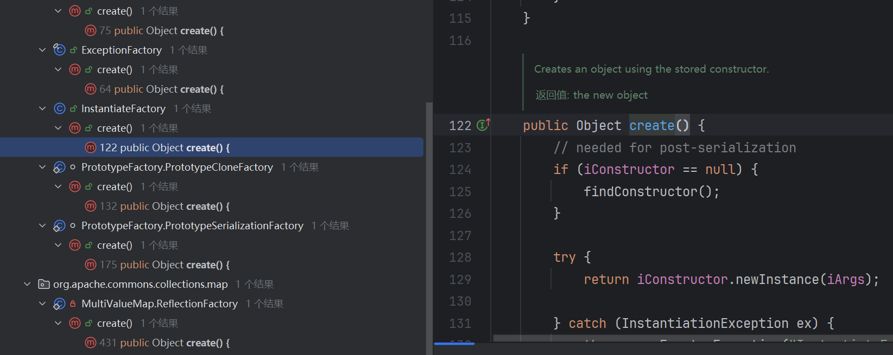Screen dimensions: 893x355
Task: Collapse create() under PrototypeFactory.PrototypeCloneFactory
Action: [x=58, y=186]
